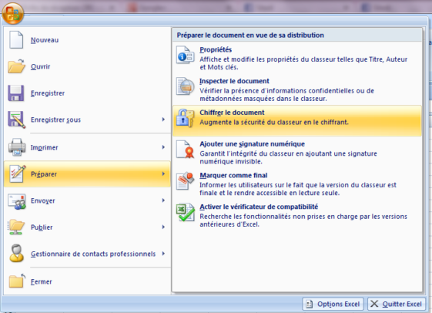Select the Enregistrer menu entry
This screenshot has width=432, height=313.
pos(87,93)
